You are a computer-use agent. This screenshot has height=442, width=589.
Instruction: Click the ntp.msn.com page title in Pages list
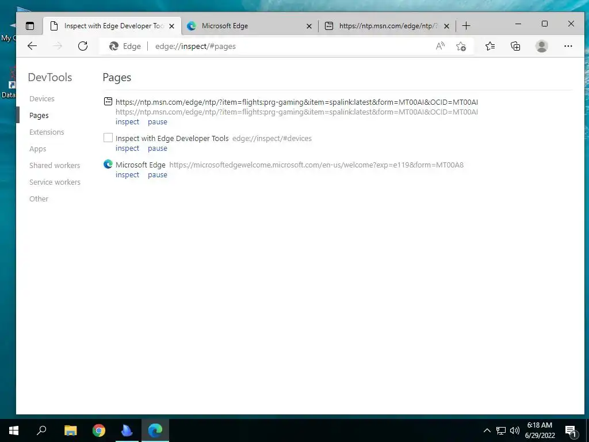click(297, 102)
